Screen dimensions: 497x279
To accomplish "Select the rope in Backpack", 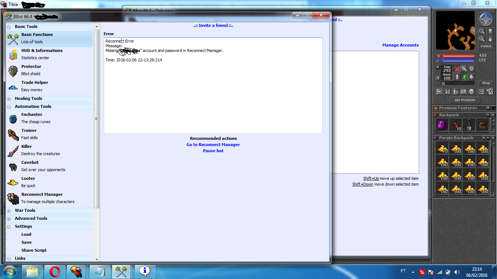I will click(x=483, y=125).
